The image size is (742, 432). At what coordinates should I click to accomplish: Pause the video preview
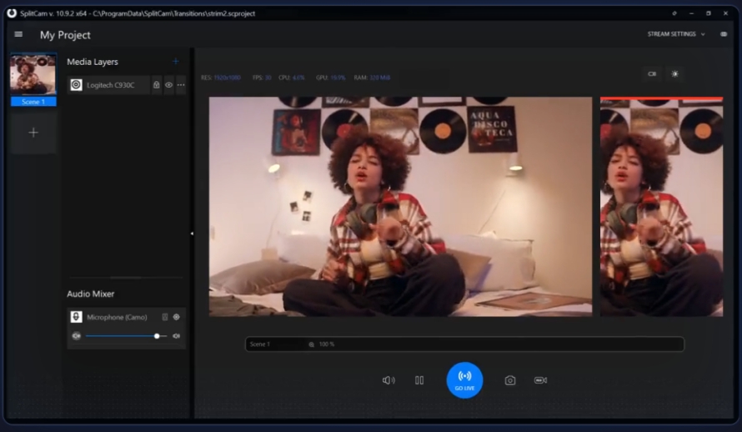[x=419, y=380]
